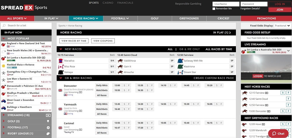
Task: Filter next races by GB & IRE Only
Action: 190,49
